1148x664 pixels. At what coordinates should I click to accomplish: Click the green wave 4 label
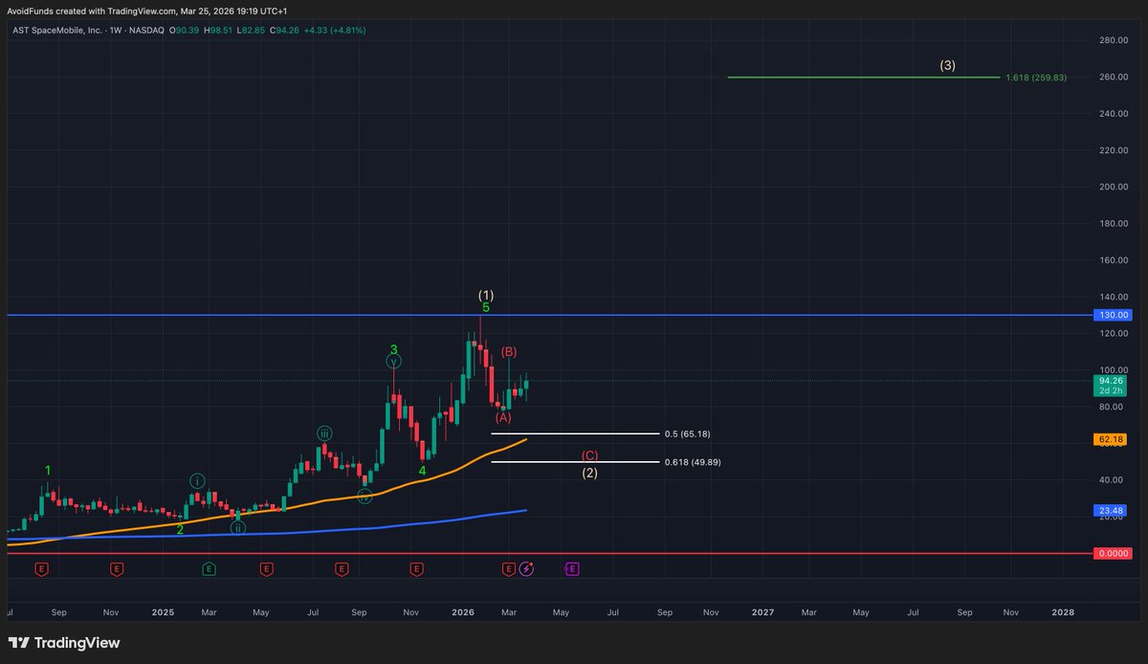[x=422, y=471]
